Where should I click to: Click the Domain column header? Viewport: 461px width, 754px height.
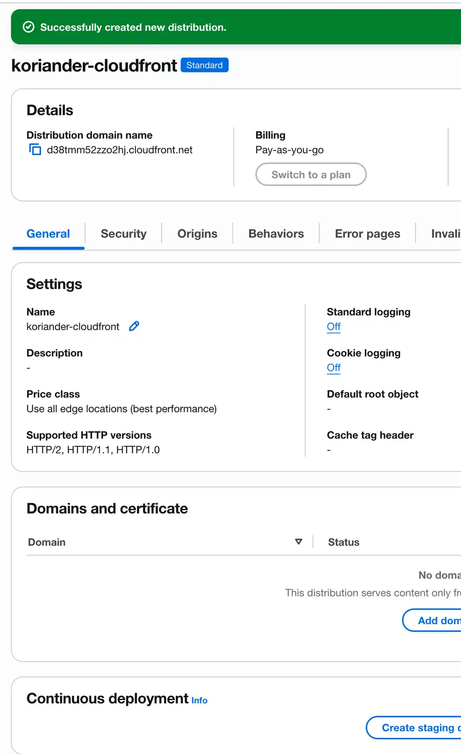click(47, 542)
